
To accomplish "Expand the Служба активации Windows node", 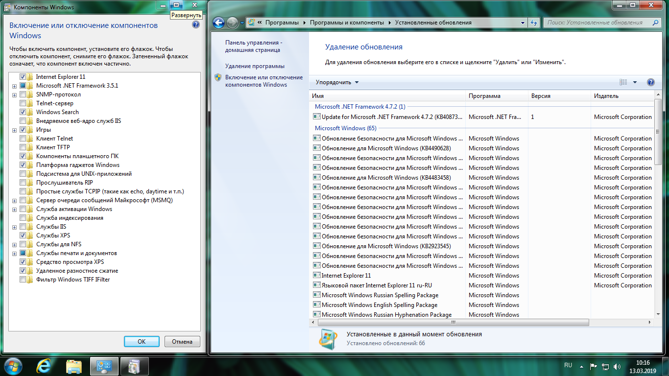I will [x=15, y=210].
